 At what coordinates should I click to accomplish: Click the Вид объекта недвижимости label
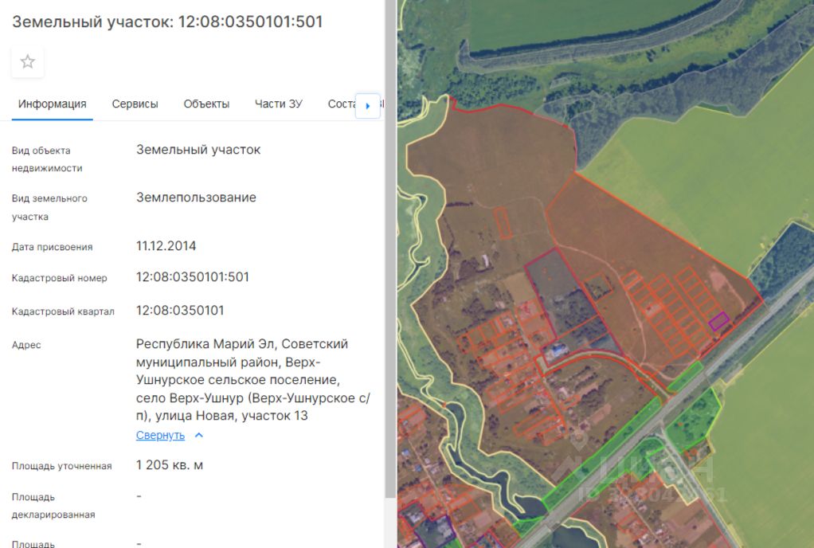(47, 159)
